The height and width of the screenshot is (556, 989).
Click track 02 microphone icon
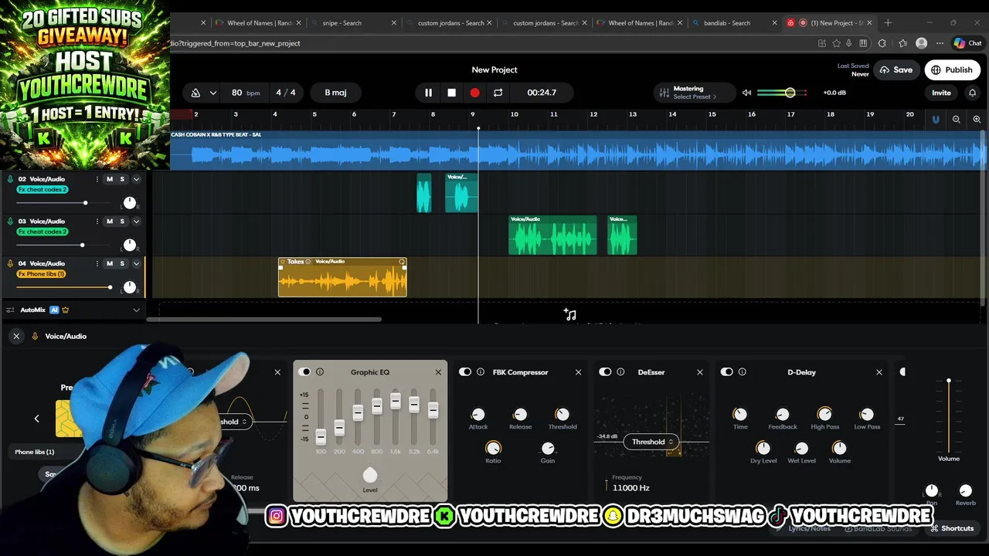coord(10,179)
